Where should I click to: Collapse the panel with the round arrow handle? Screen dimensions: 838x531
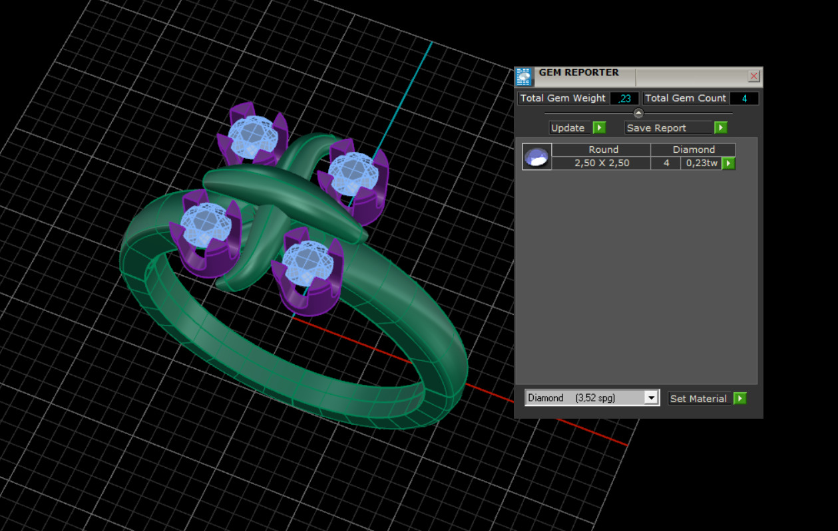638,113
